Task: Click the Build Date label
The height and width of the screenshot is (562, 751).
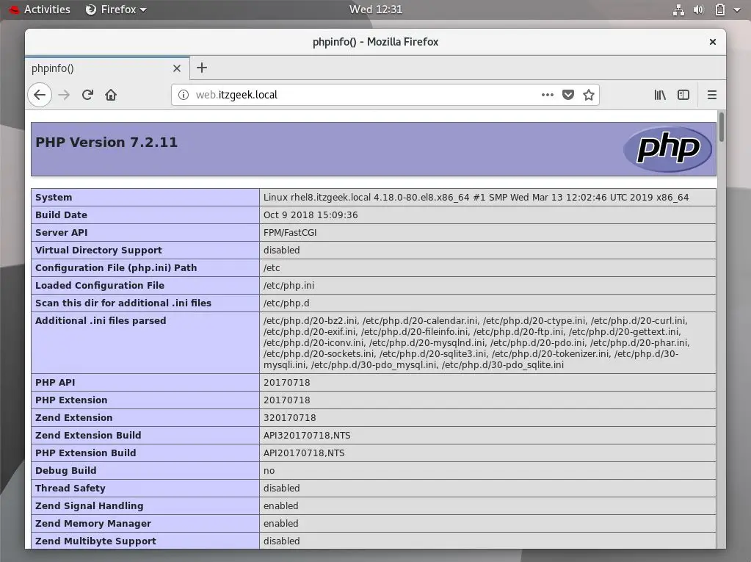Action: tap(62, 215)
